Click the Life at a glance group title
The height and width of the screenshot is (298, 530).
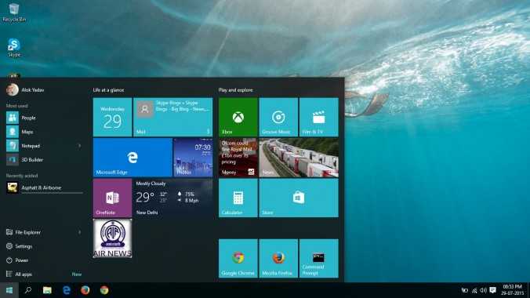point(108,90)
